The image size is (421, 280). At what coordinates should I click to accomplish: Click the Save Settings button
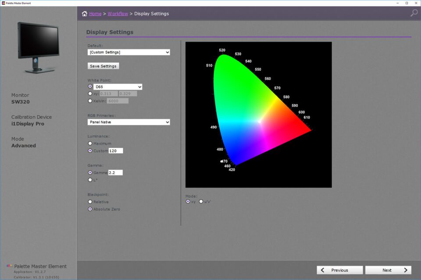click(x=103, y=66)
